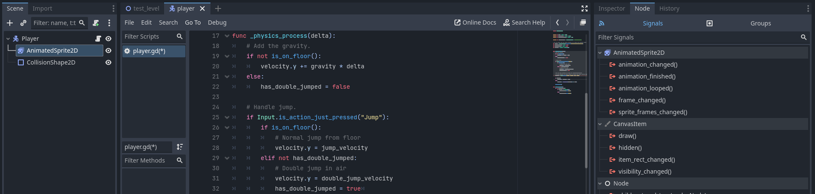The image size is (815, 194).
Task: Fold the is_on_floor block at line 26
Action: pyautogui.click(x=227, y=128)
